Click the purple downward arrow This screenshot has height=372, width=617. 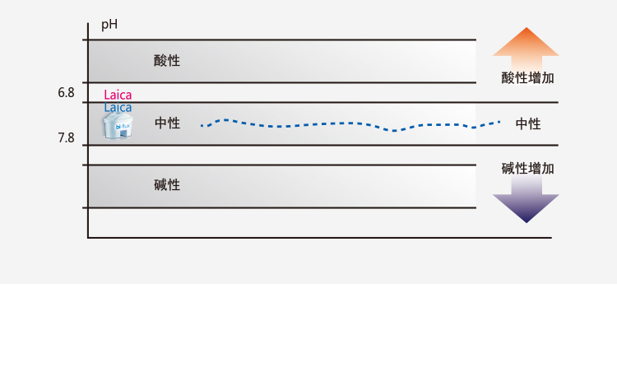[x=526, y=206]
